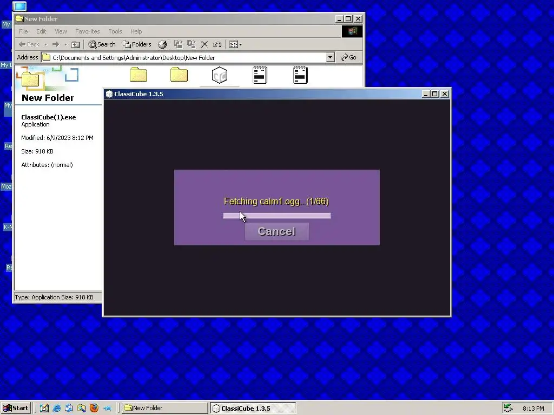
Task: Minimize the New Folder Explorer window
Action: pos(339,19)
